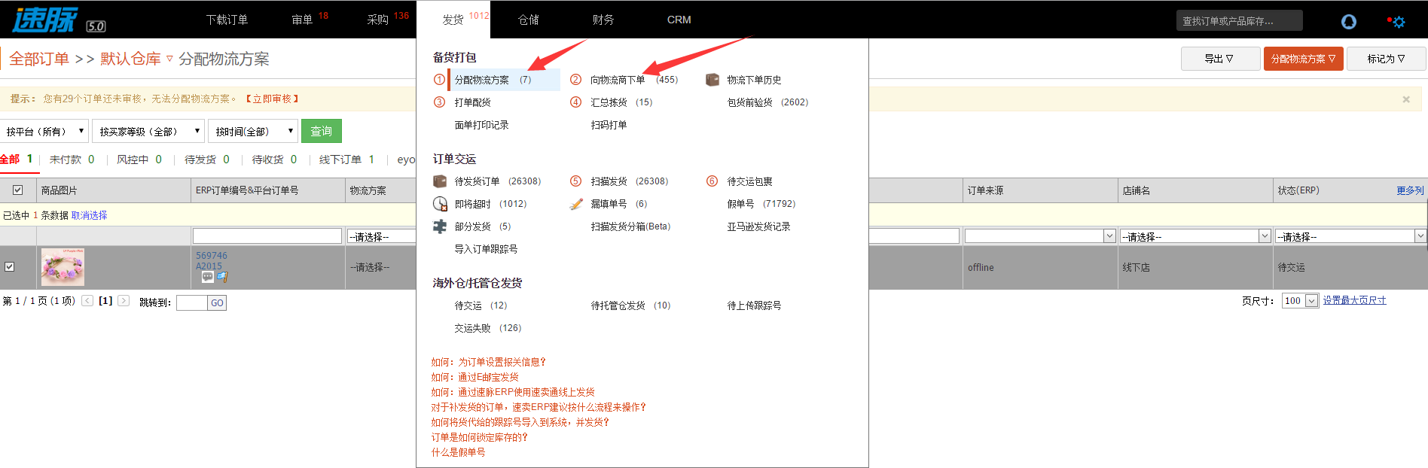Open the 审单 menu
Screen dimensions: 1428x468
(x=302, y=20)
